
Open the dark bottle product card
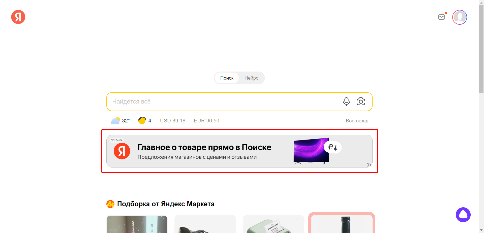pos(342,223)
